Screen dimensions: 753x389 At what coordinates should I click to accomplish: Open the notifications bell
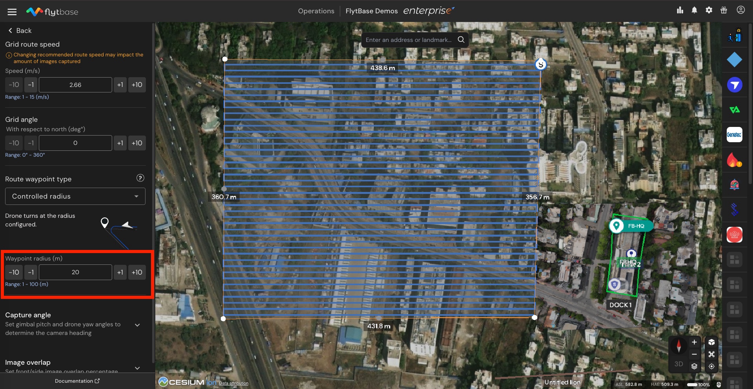click(x=694, y=10)
